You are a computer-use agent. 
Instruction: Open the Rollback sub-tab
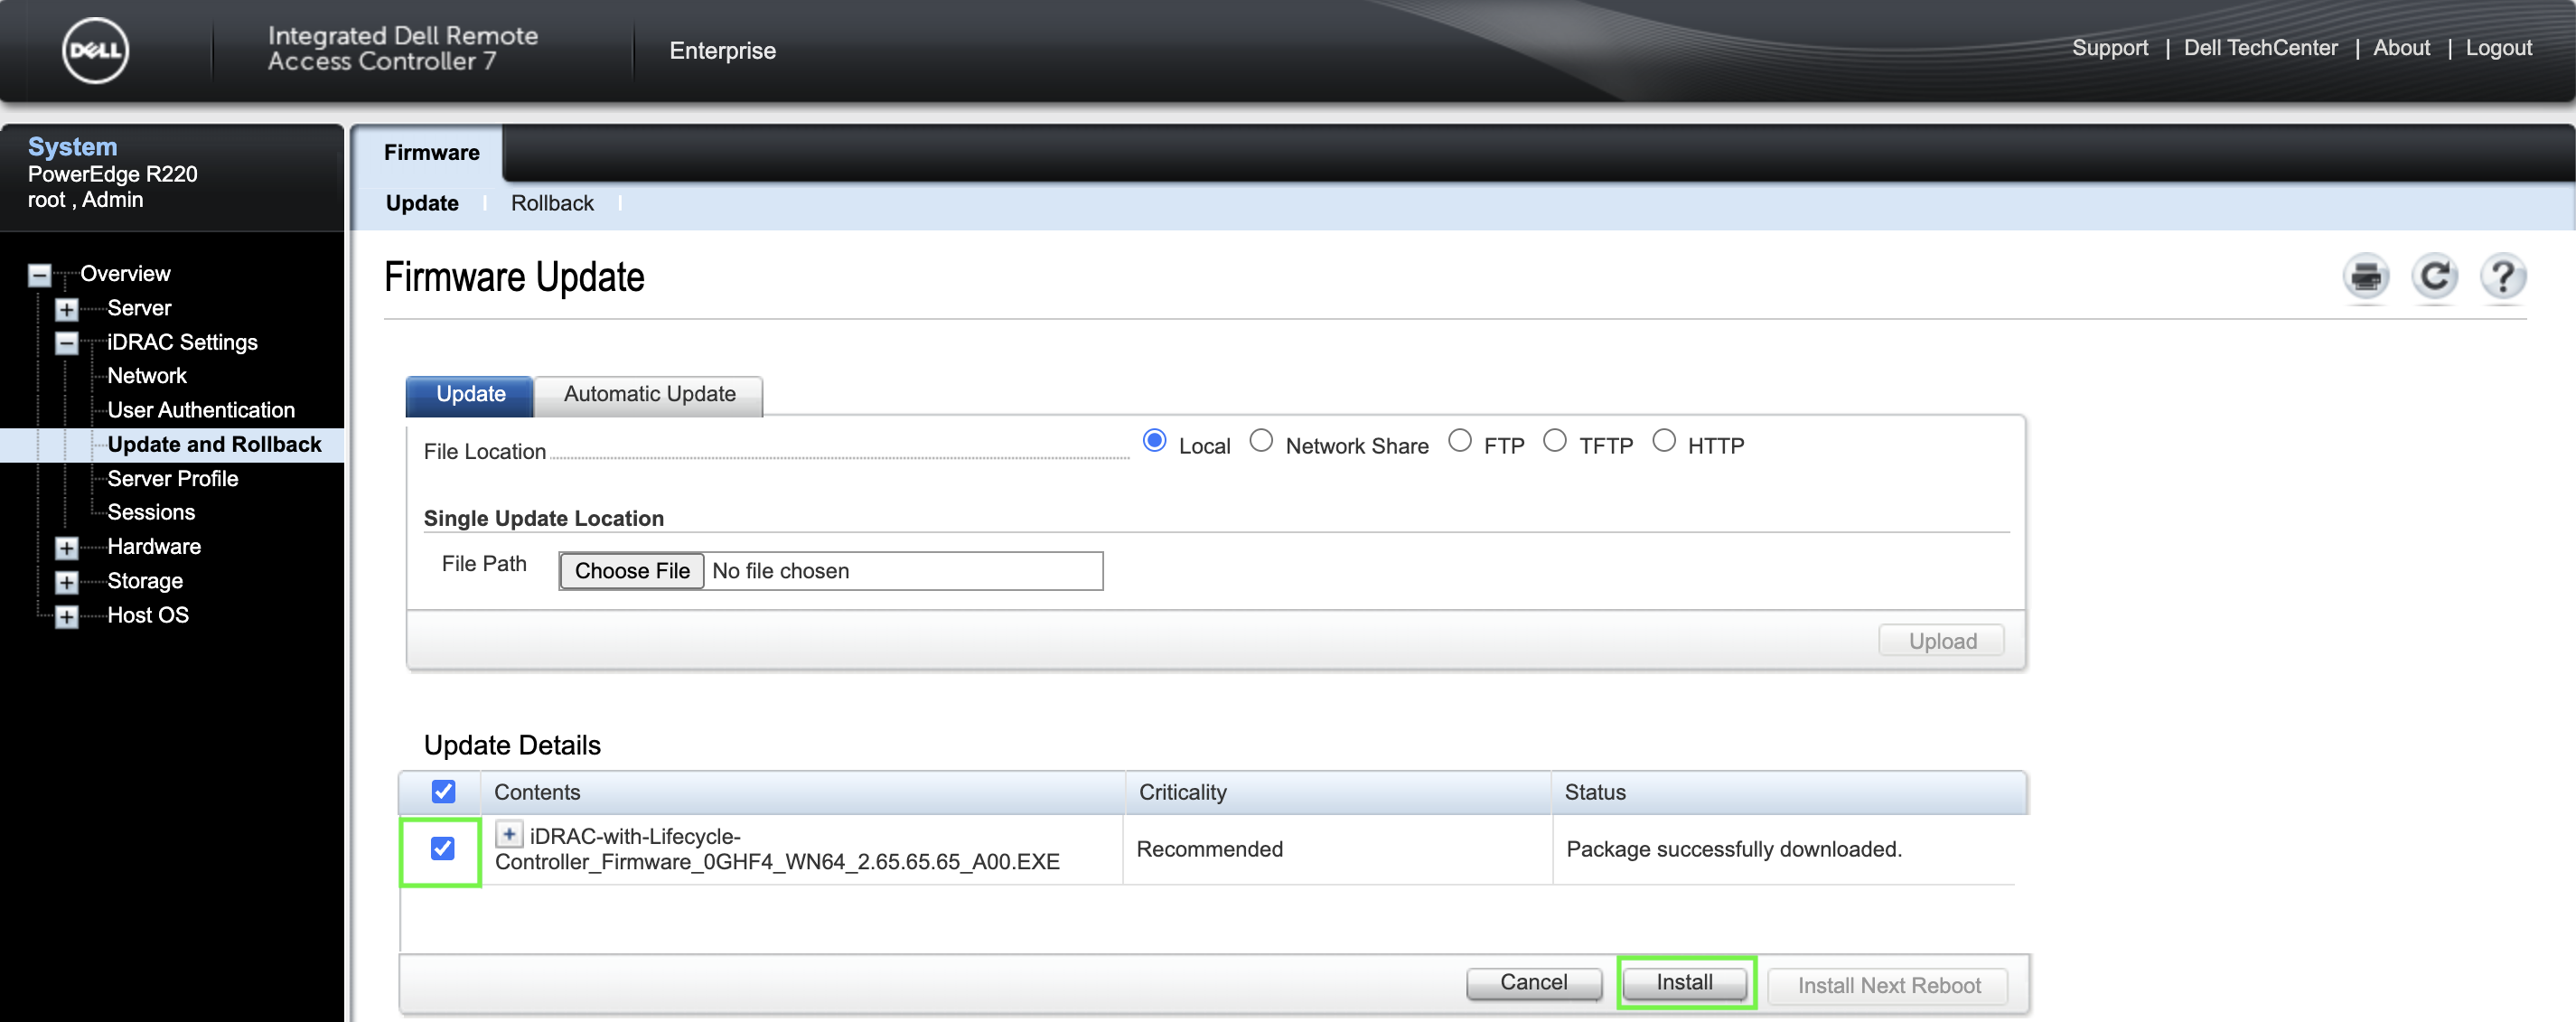[552, 203]
